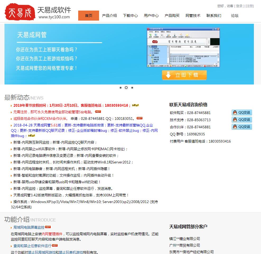Click 天易成网管3.42版使用新版驱动 news line
Image resolution: width=261 pixels, height=254 pixels.
(71, 195)
